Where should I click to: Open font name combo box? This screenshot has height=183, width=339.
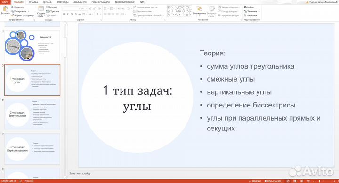pyautogui.click(x=71, y=8)
